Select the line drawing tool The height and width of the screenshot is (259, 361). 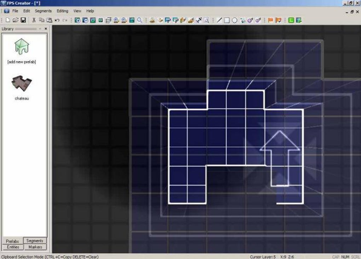pyautogui.click(x=219, y=20)
